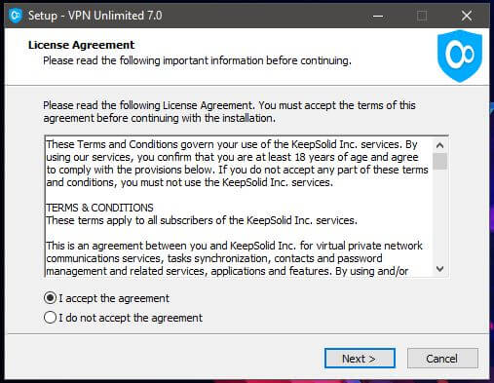Click the blue shield infinity logo
The image size is (494, 383).
coord(460,56)
